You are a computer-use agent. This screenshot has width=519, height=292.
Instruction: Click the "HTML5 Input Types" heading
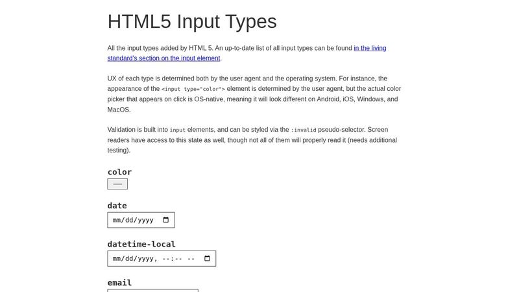coord(192,21)
